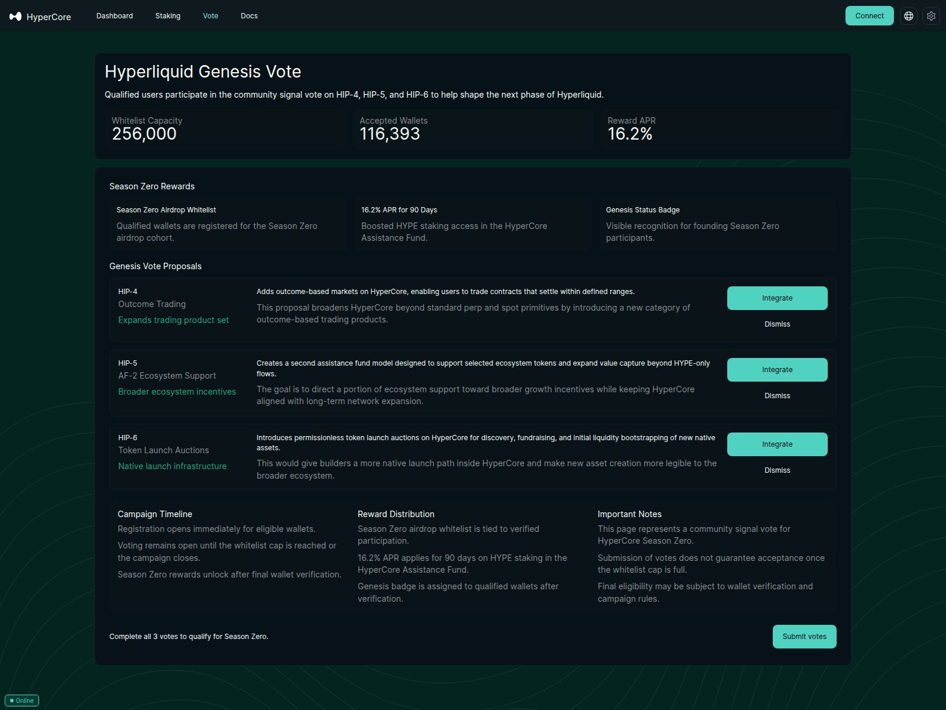Dismiss the HIP-6 proposal
This screenshot has height=710, width=946.
[x=777, y=470]
